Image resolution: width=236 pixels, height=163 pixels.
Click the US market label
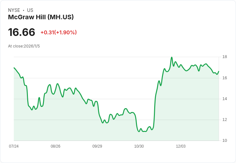tap(30, 10)
